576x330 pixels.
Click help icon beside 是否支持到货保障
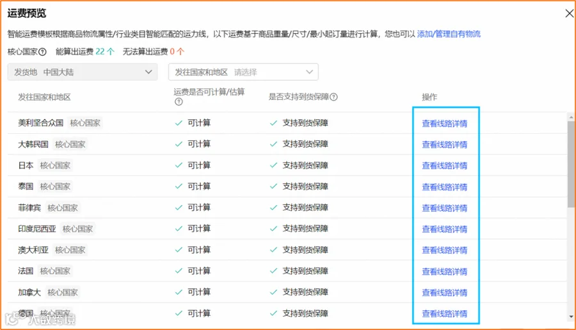(333, 97)
